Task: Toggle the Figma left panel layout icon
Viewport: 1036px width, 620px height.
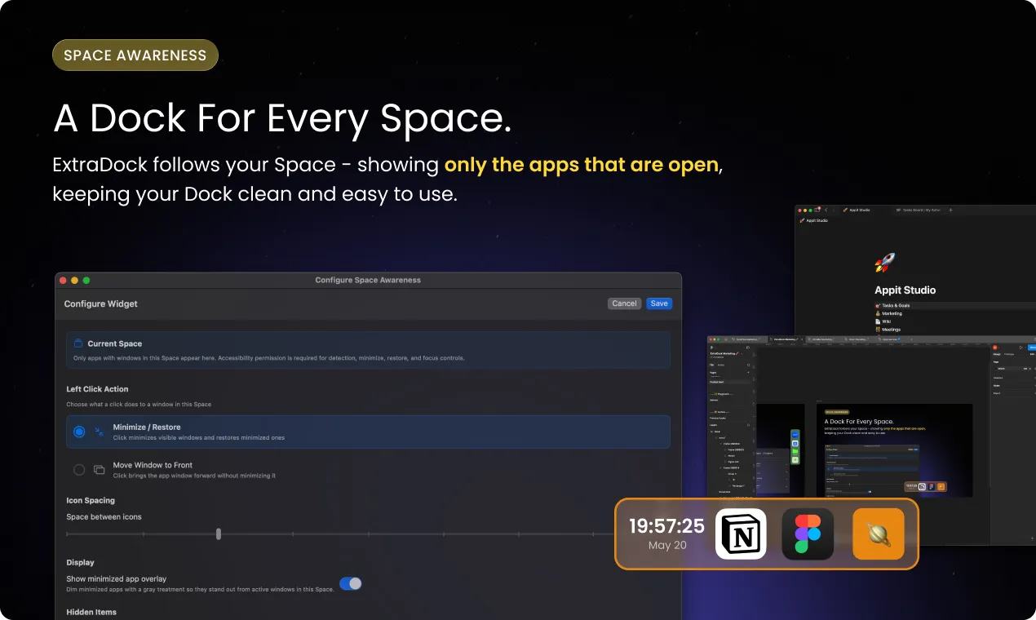Action: [748, 348]
